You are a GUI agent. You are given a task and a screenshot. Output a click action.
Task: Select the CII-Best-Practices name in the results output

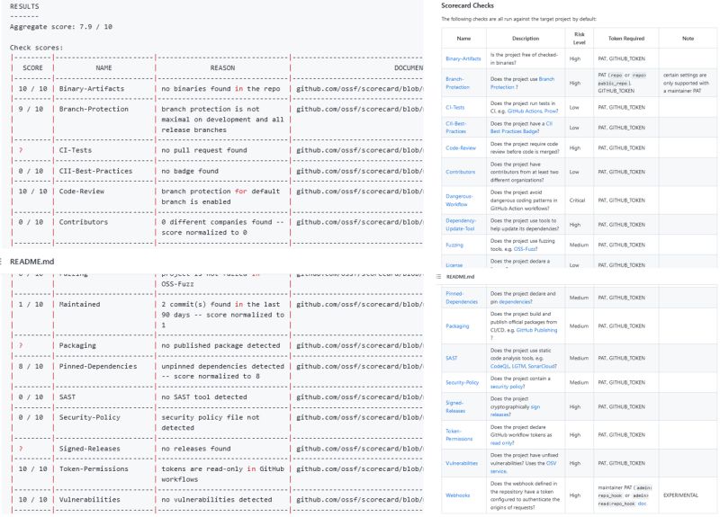(95, 171)
